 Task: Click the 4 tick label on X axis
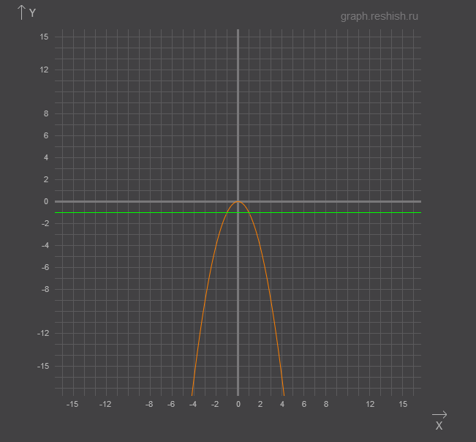[x=282, y=404]
